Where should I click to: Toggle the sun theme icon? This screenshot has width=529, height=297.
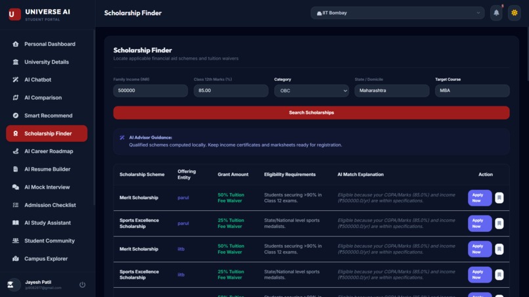[x=514, y=13]
